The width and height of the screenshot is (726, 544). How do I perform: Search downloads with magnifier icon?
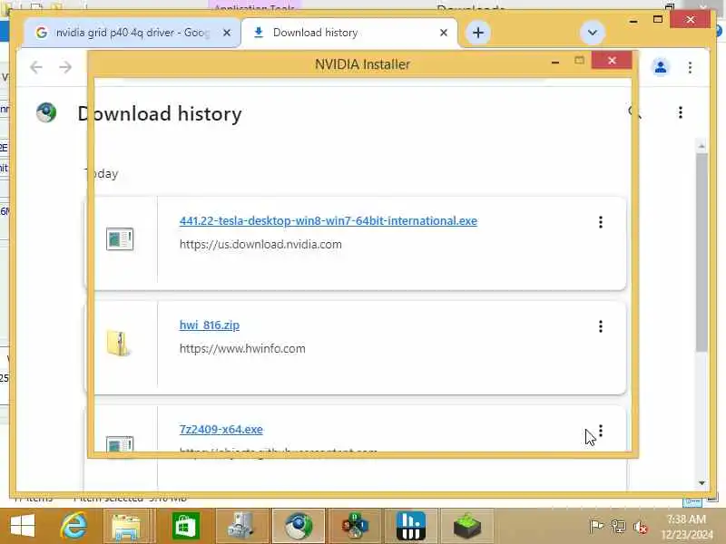click(x=634, y=112)
